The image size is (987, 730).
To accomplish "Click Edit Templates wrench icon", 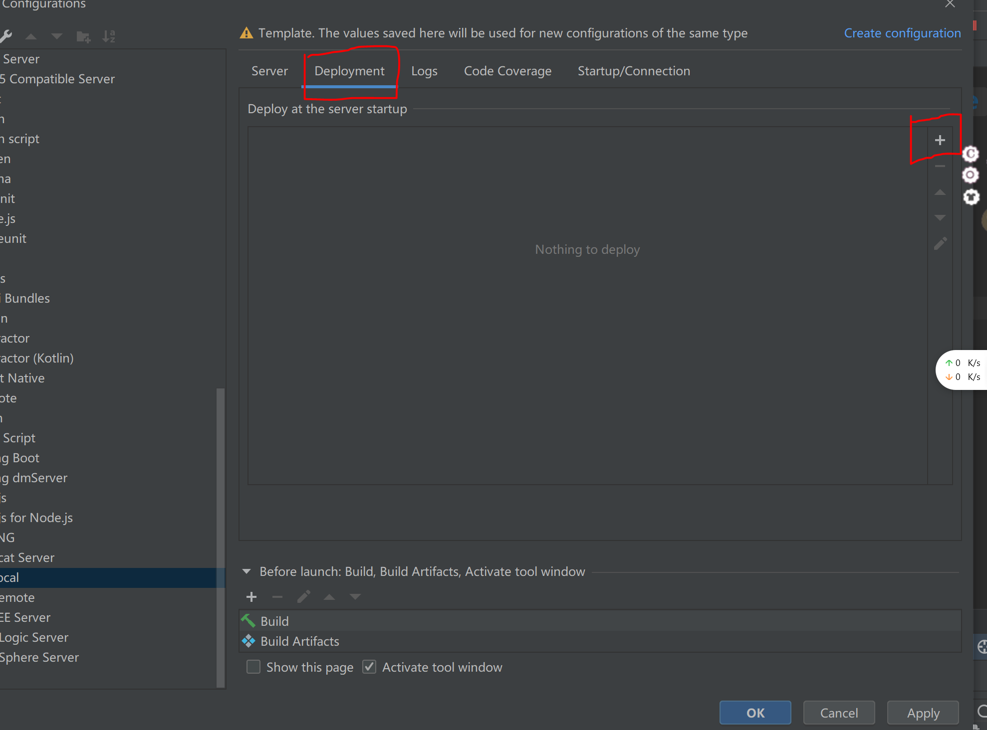I will coord(6,36).
